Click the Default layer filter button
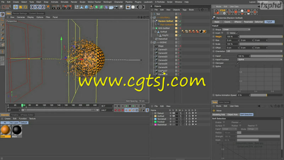Viewport: 284px width, 160px height. 23,123
